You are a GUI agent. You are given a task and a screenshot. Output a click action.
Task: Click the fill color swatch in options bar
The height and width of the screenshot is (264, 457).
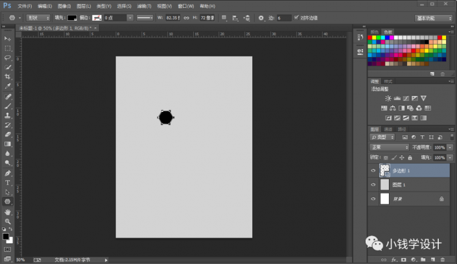[x=72, y=17]
